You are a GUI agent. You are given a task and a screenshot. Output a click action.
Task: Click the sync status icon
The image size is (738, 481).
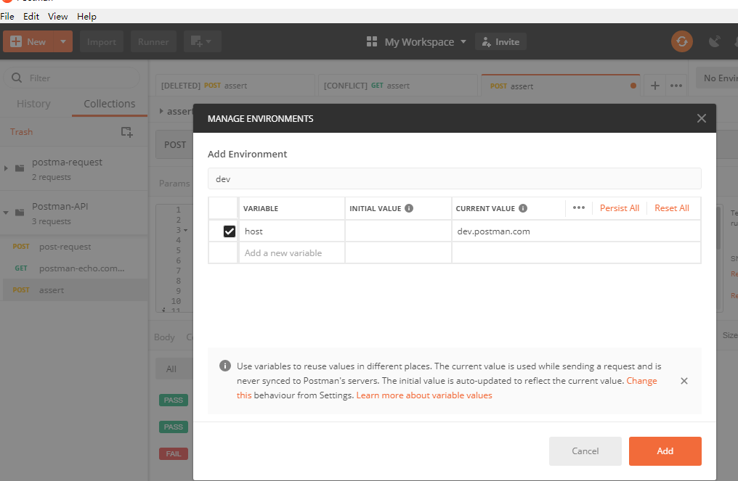tap(681, 41)
